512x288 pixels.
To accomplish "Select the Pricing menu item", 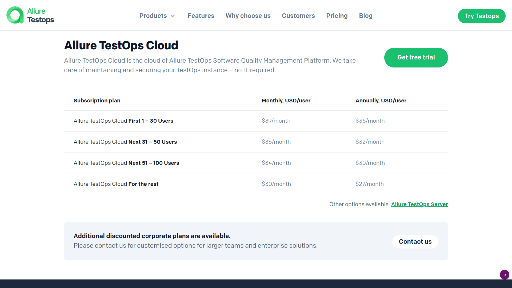I will (337, 16).
